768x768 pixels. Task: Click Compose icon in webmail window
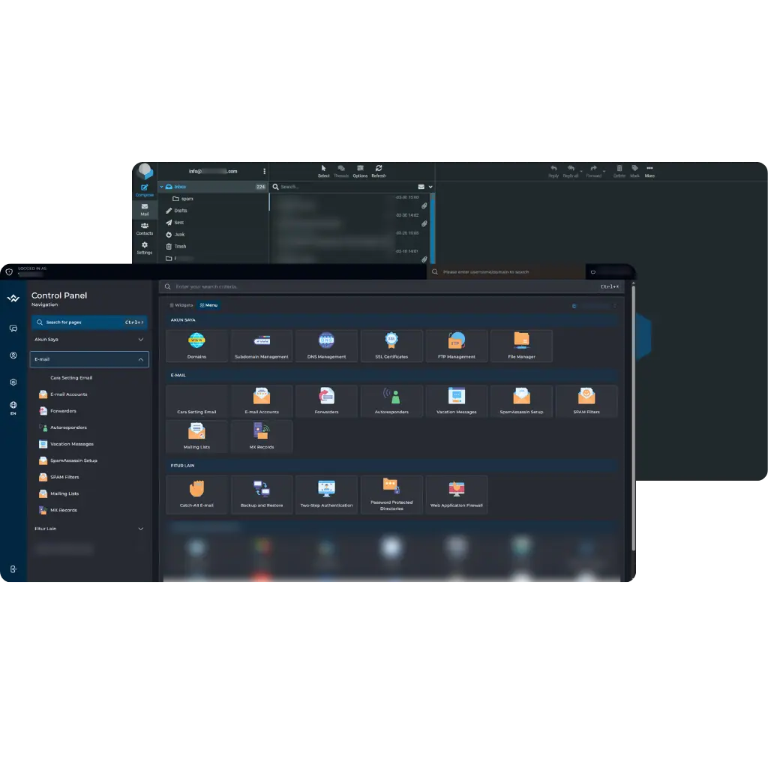tap(145, 190)
